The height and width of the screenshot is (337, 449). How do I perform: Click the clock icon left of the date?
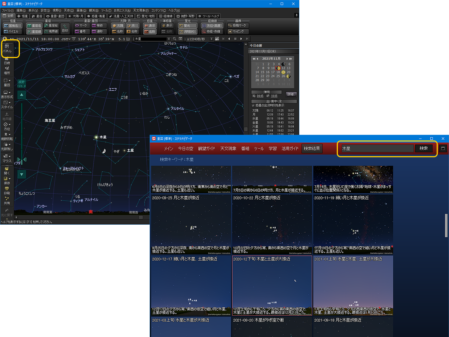point(4,39)
